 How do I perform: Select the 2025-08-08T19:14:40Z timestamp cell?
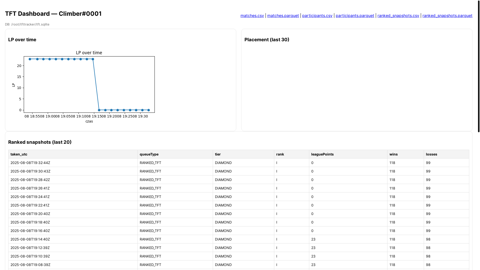[73, 239]
